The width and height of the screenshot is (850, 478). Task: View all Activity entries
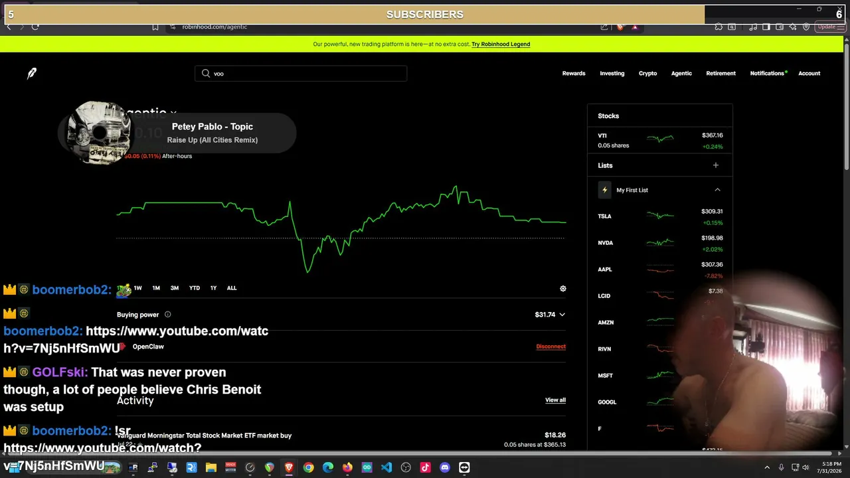556,400
